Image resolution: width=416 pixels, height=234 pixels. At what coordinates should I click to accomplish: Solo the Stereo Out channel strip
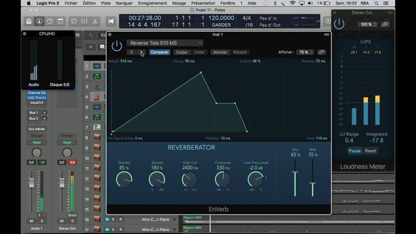[x=72, y=221]
